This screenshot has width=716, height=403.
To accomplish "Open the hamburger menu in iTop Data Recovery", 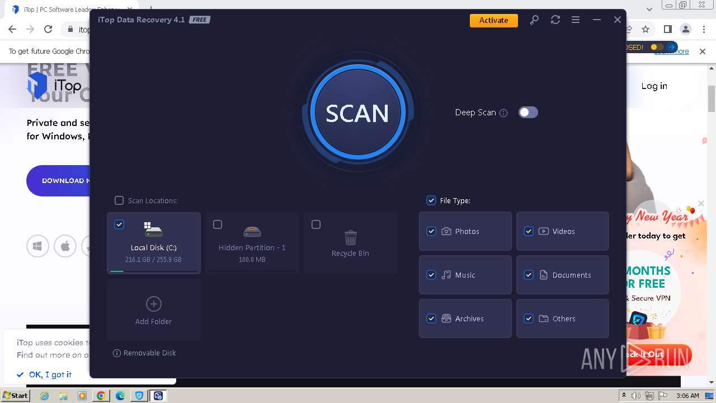I will (x=575, y=20).
